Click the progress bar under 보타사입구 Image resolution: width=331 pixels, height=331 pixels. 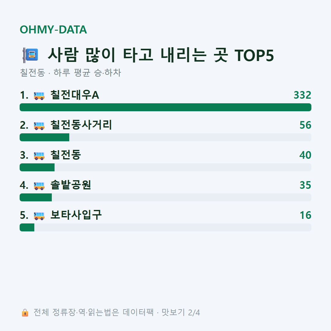[x=165, y=227]
